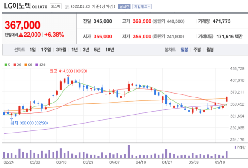Image resolution: width=248 pixels, height=168 pixels.
Task: Select the 1일 line chart period
Action: [x=33, y=50]
